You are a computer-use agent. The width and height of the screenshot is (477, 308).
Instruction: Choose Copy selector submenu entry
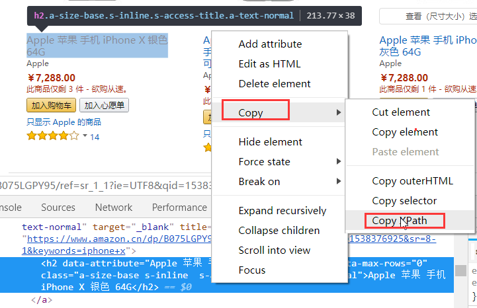click(x=404, y=201)
